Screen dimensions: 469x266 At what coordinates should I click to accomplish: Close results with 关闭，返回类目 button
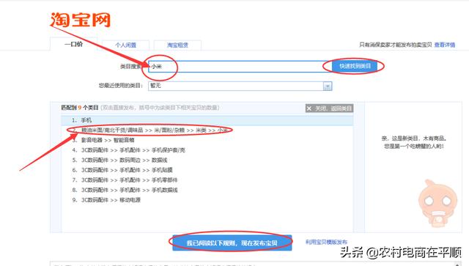click(329, 108)
